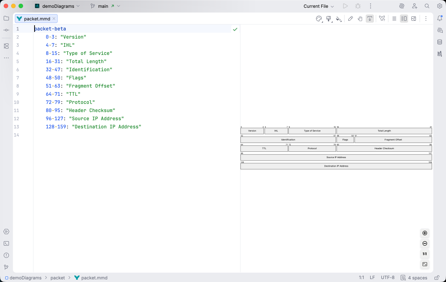Open the Services tool window
Image resolution: width=446 pixels, height=282 pixels.
pyautogui.click(x=6, y=232)
